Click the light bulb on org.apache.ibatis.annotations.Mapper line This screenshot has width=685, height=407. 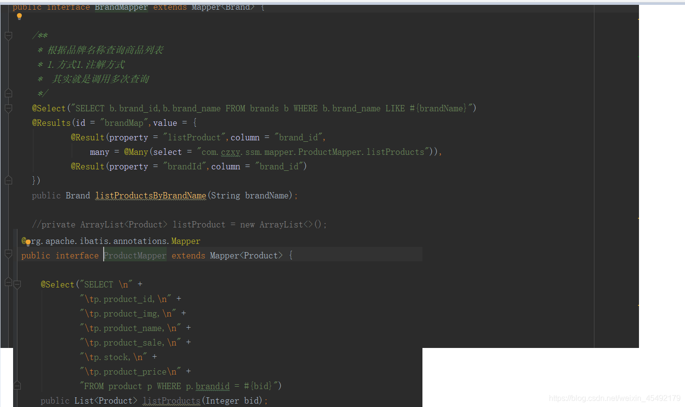[x=28, y=243]
